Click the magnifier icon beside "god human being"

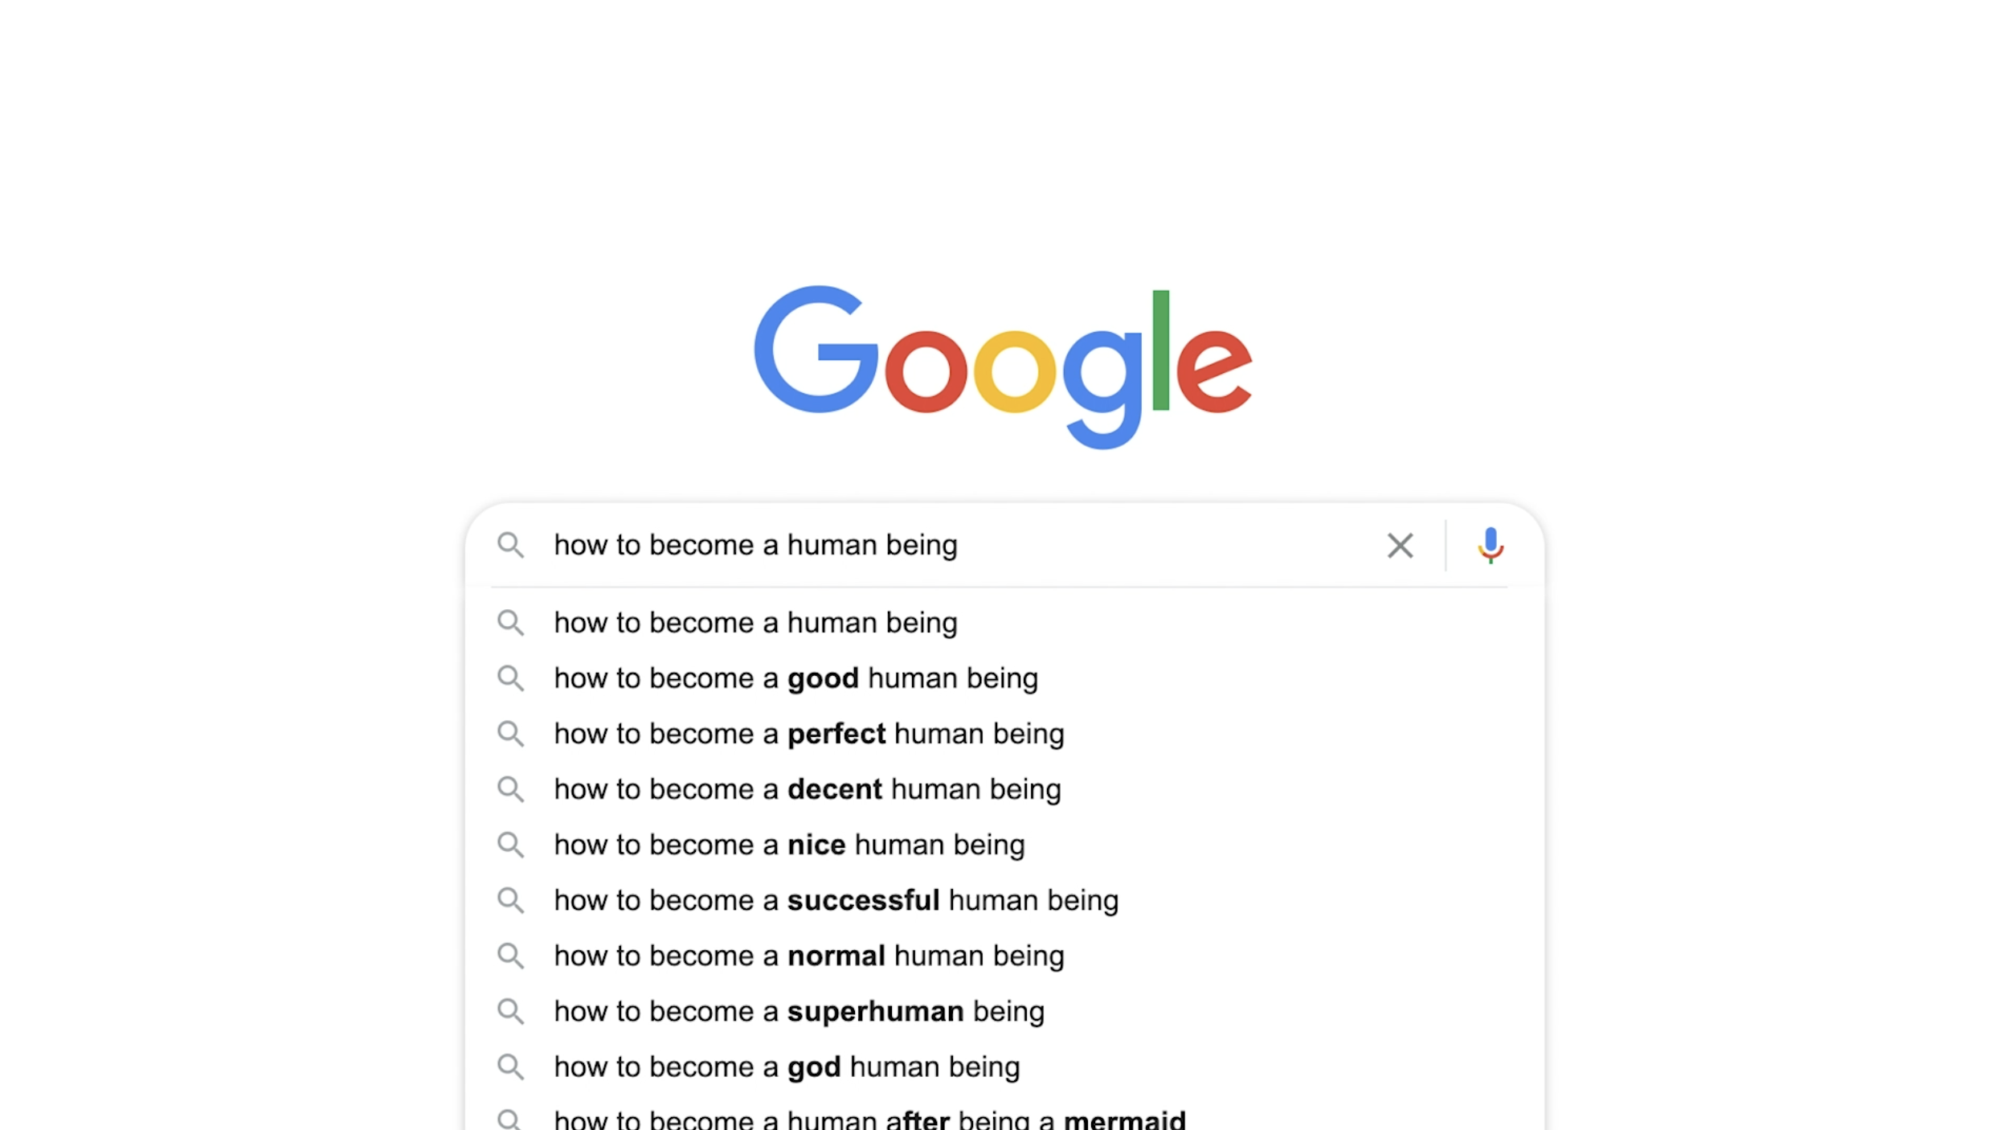click(x=510, y=1067)
